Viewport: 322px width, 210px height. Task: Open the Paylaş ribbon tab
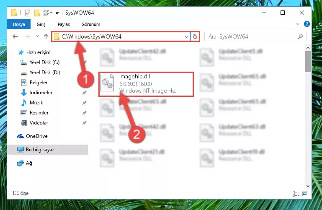tap(64, 24)
